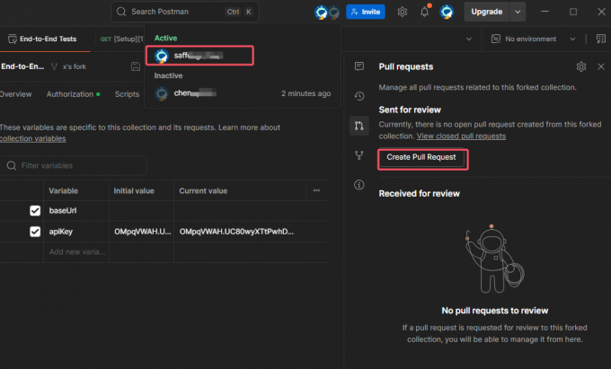Expand the tabs overflow chevron
Screen dimensions: 611x369
tap(469, 39)
